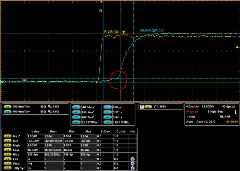Click the St Dev column header

click(x=105, y=131)
